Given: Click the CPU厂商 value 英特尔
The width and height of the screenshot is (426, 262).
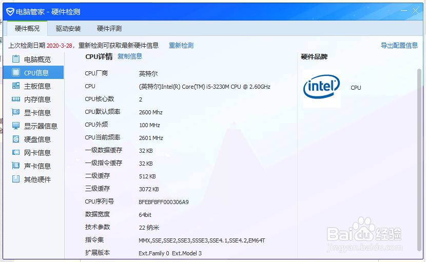Looking at the screenshot, I should pos(148,74).
